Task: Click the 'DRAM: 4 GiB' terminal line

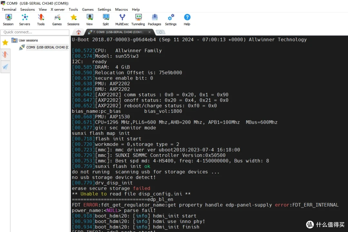Action: tap(101, 67)
